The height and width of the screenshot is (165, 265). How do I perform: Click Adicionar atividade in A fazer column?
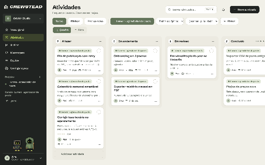click(79, 154)
